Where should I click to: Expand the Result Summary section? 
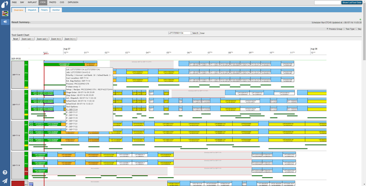pyautogui.click(x=21, y=22)
